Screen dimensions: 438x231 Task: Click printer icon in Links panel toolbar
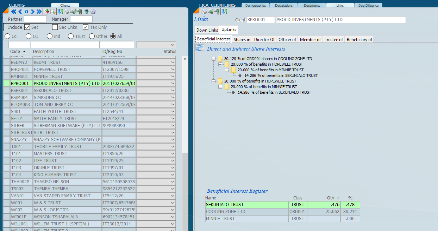[204, 11]
